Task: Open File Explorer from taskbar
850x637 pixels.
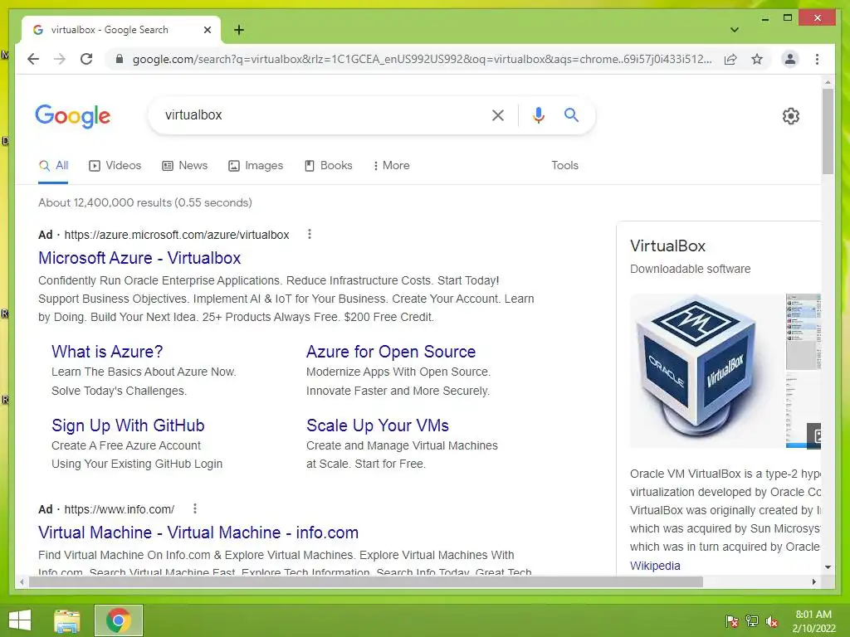Action: [67, 620]
